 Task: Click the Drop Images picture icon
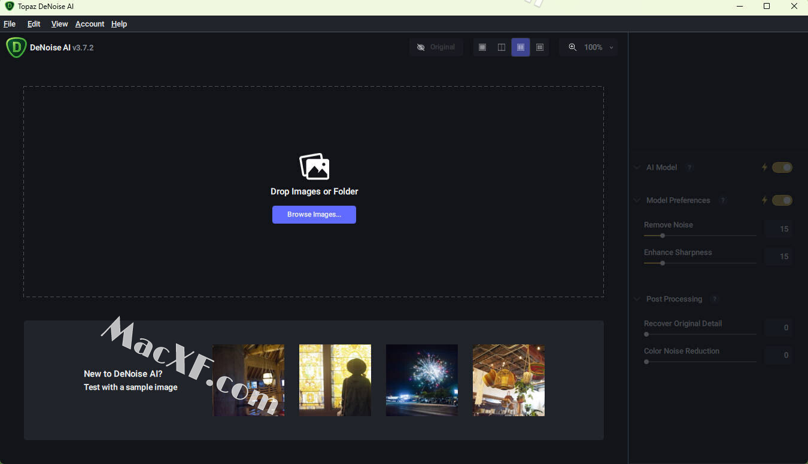[314, 166]
